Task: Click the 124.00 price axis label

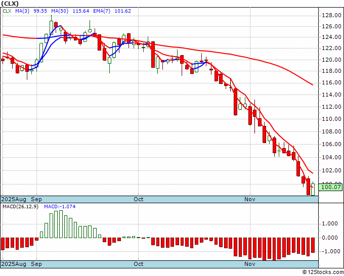Action: click(331, 37)
